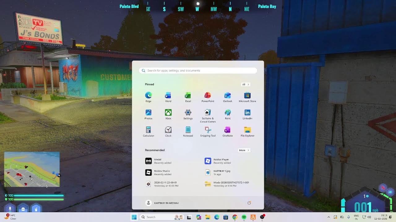This screenshot has height=222, width=396.
Task: Click the OneDrive cloud tray icon
Action: [342, 217]
